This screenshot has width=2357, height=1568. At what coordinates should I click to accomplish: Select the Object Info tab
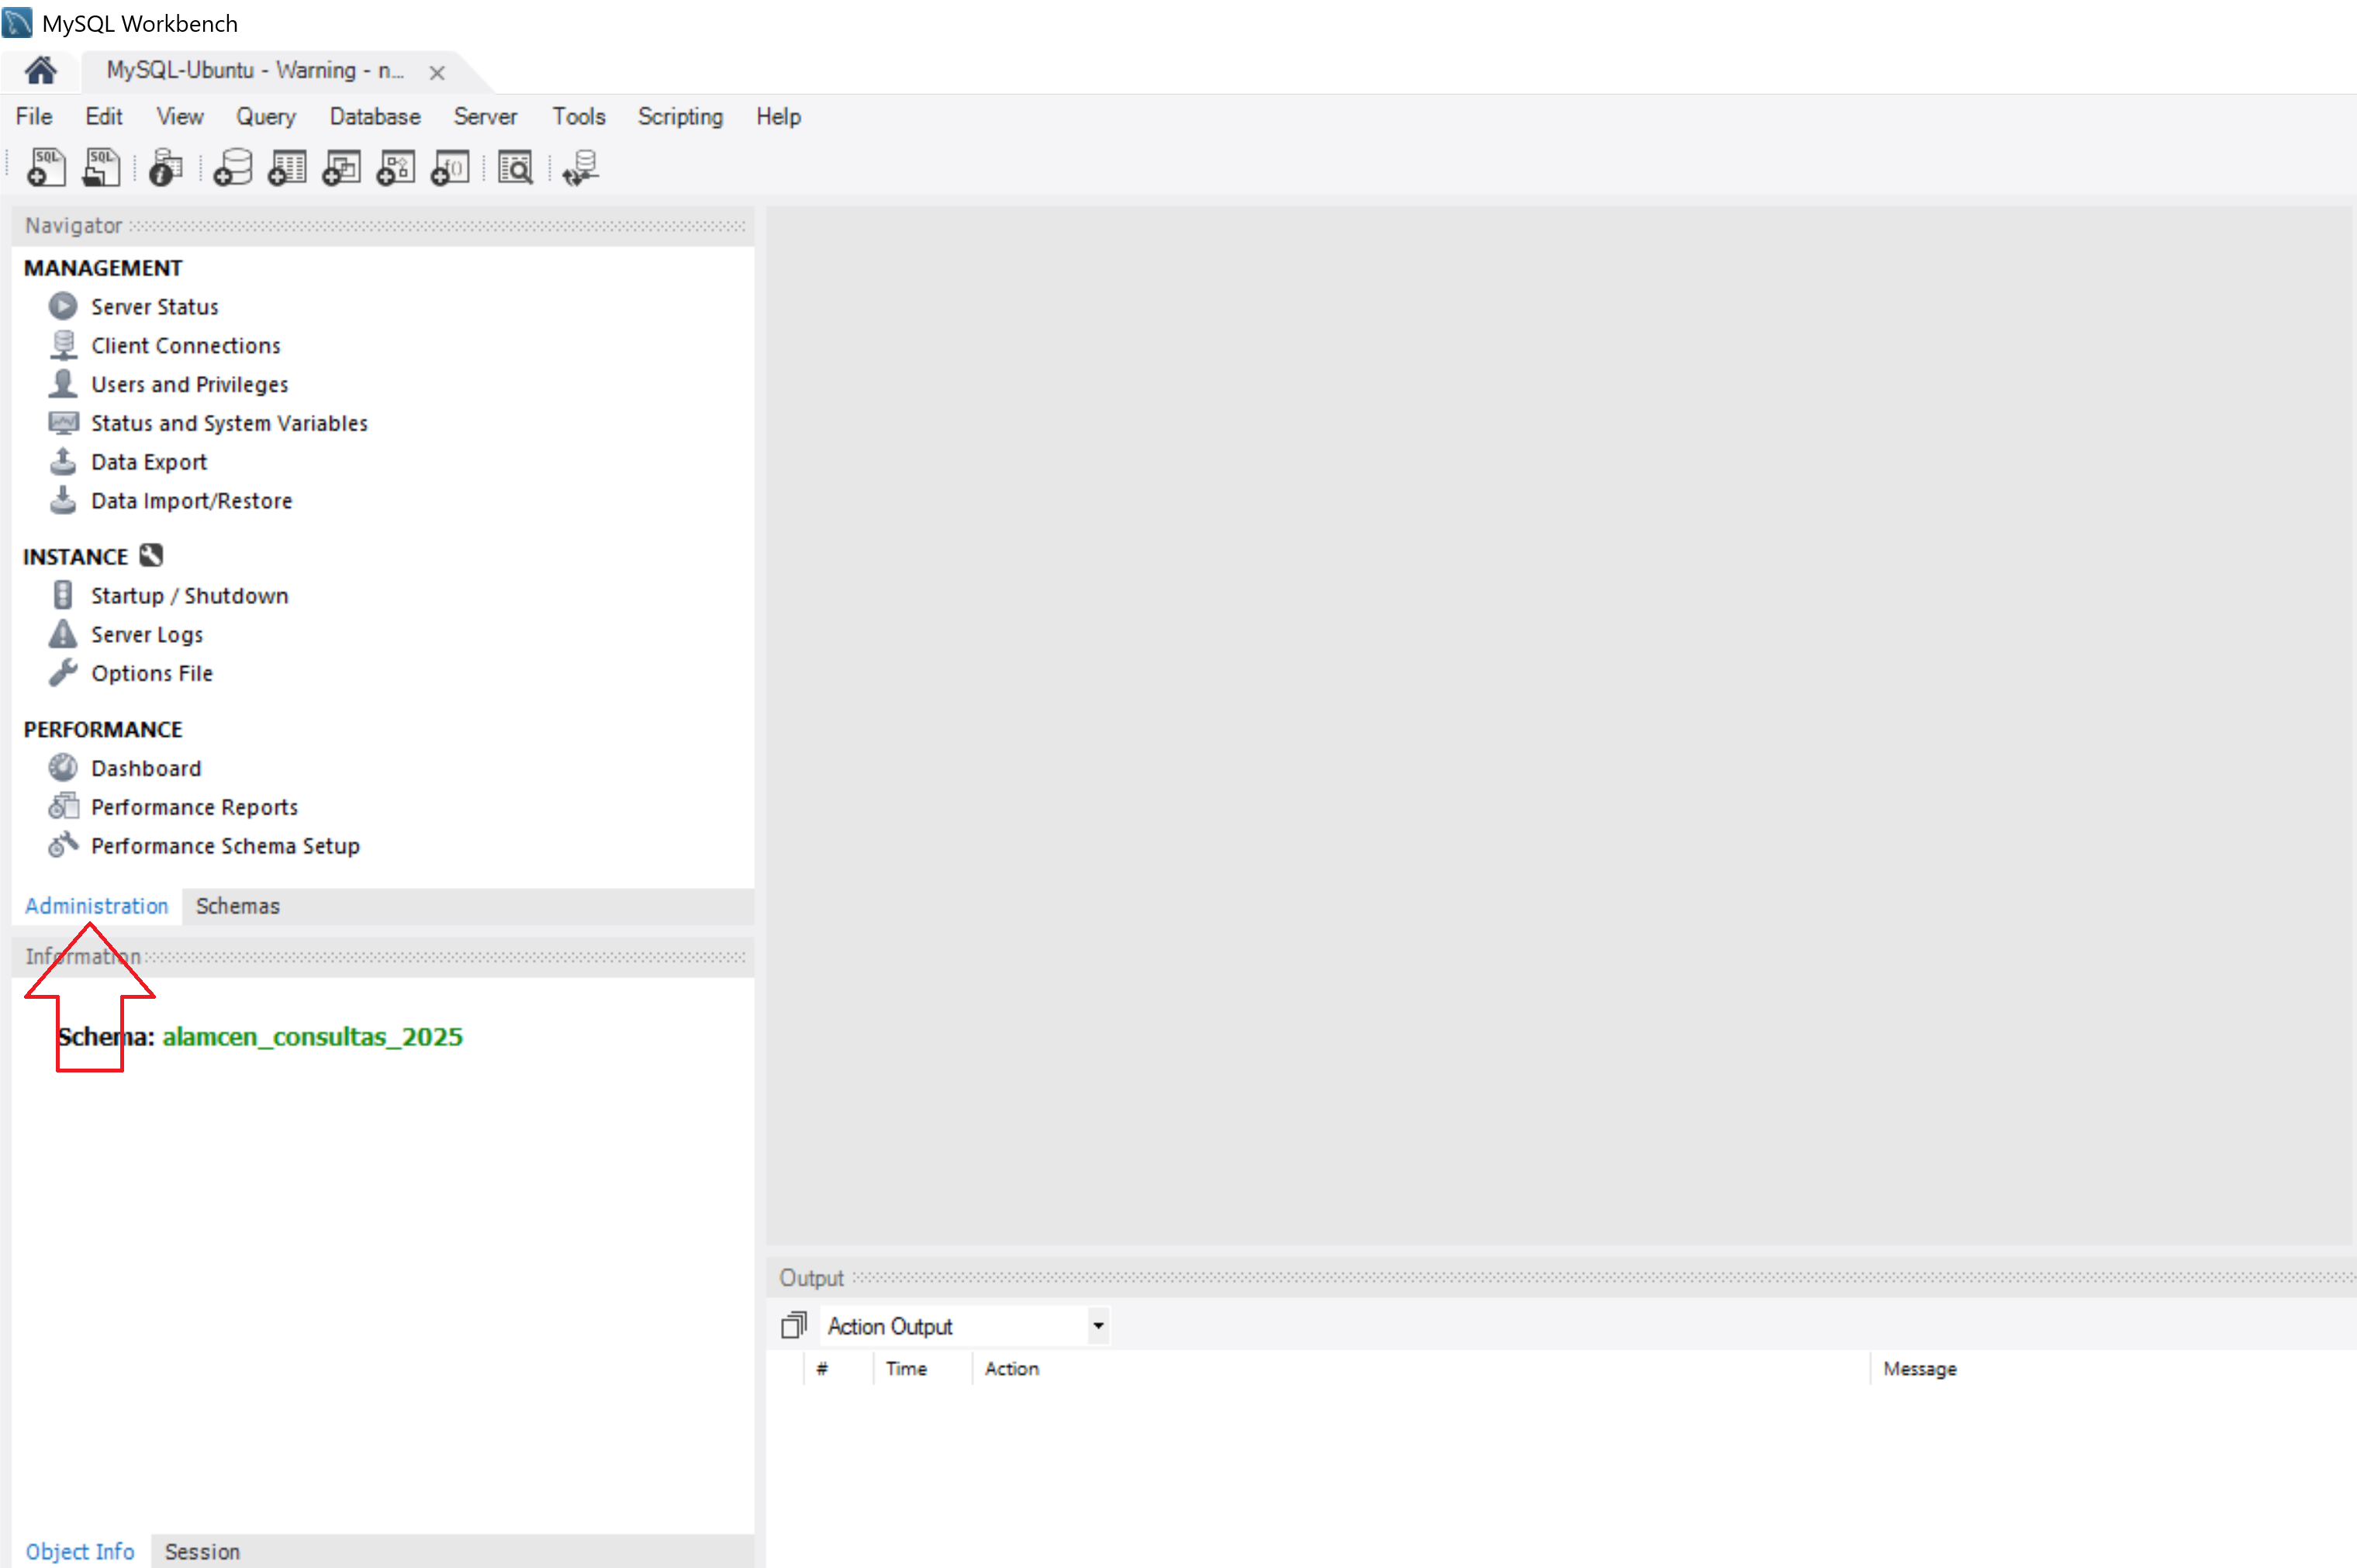click(80, 1551)
